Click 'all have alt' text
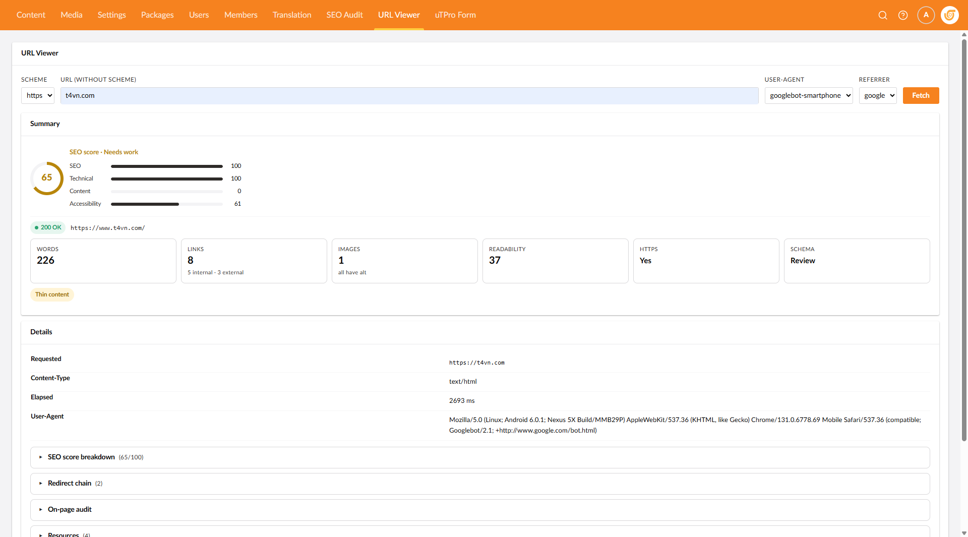 tap(352, 272)
